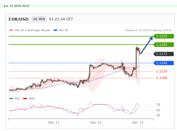The width and height of the screenshot is (177, 131).
Task: Click the Dec 12 date axis label
Action: 96,122
